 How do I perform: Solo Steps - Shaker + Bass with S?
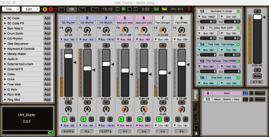pos(251,99)
